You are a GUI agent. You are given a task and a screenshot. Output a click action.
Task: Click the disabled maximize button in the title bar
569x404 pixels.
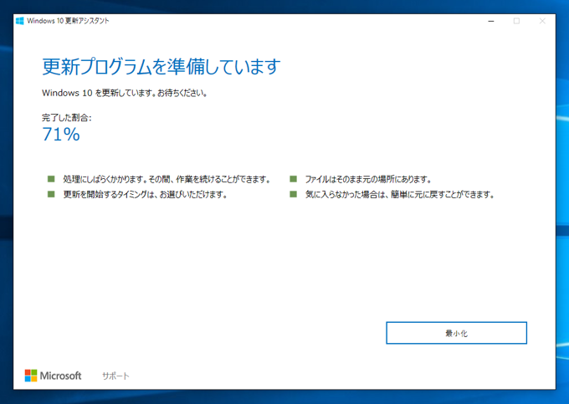tap(516, 21)
